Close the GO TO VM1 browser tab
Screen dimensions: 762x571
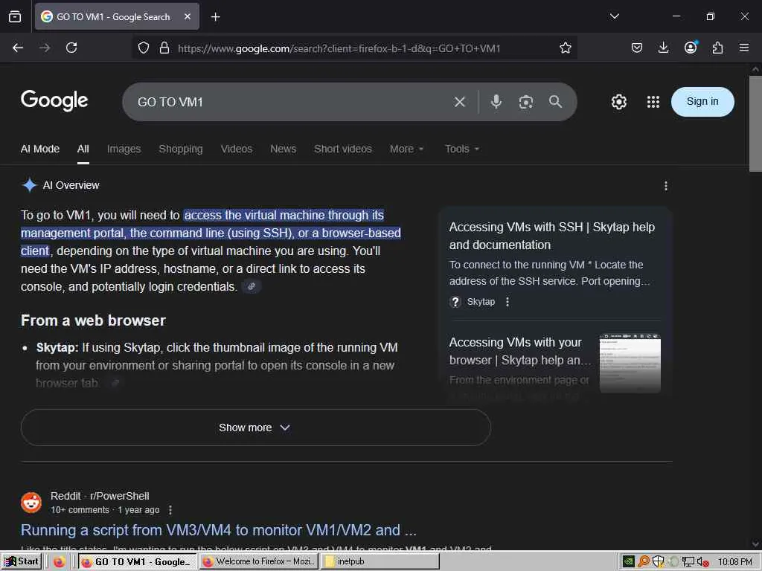(188, 16)
